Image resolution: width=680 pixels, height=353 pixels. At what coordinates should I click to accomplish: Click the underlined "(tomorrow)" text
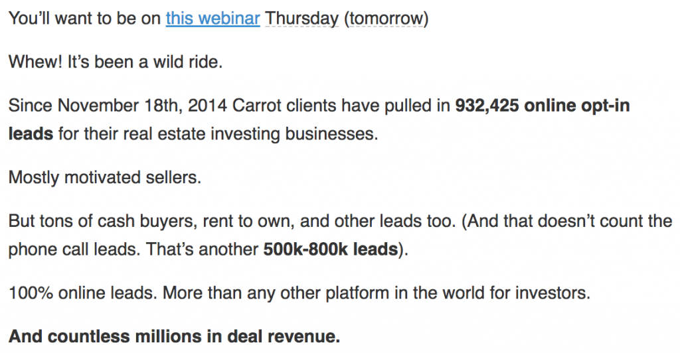pos(386,19)
